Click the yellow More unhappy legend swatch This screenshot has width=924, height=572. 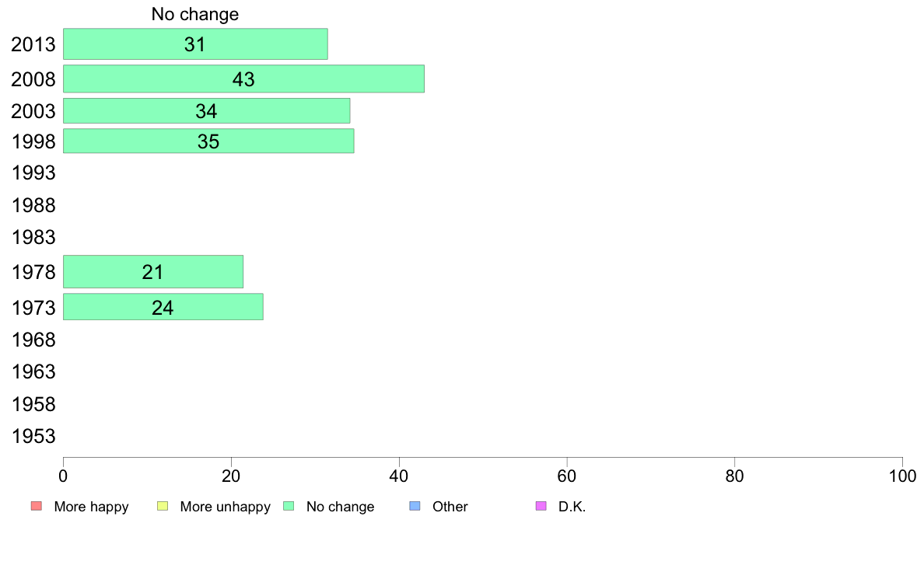click(x=163, y=506)
